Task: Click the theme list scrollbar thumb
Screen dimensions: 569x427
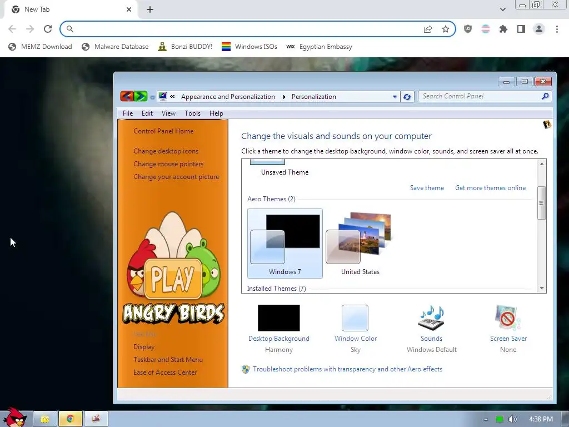Action: click(541, 203)
